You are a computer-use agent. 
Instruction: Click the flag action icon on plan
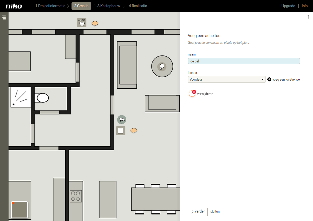point(122,120)
